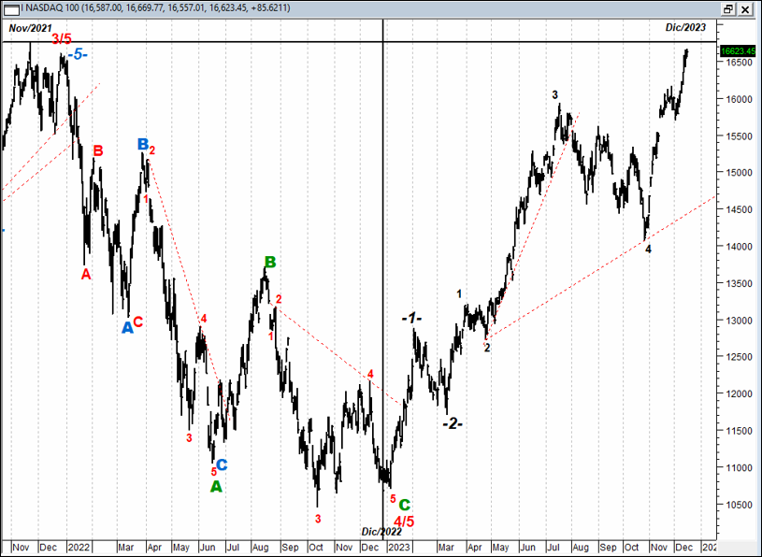762x557 pixels.
Task: Click the vertical line at Dic/2022
Action: (384, 280)
